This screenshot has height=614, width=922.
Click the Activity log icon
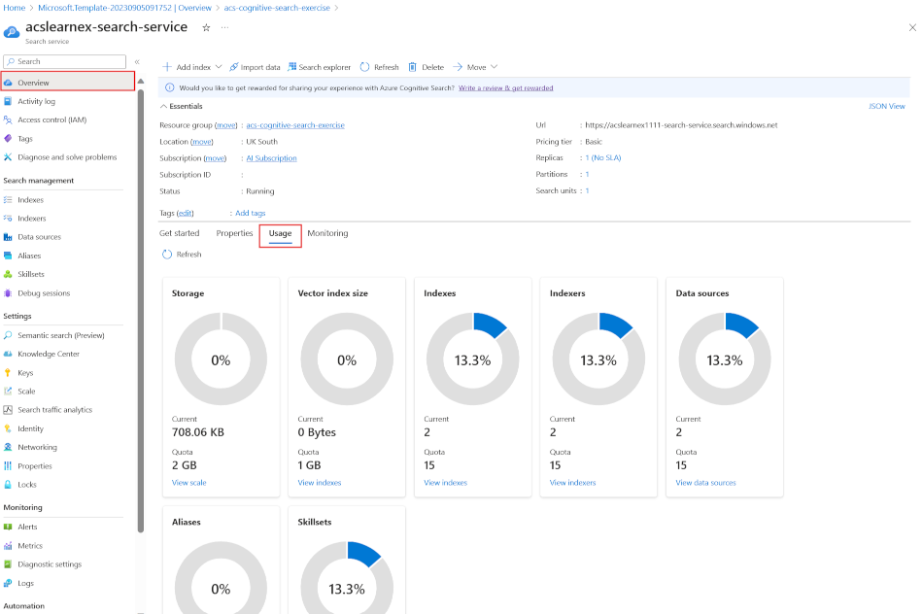(8, 101)
